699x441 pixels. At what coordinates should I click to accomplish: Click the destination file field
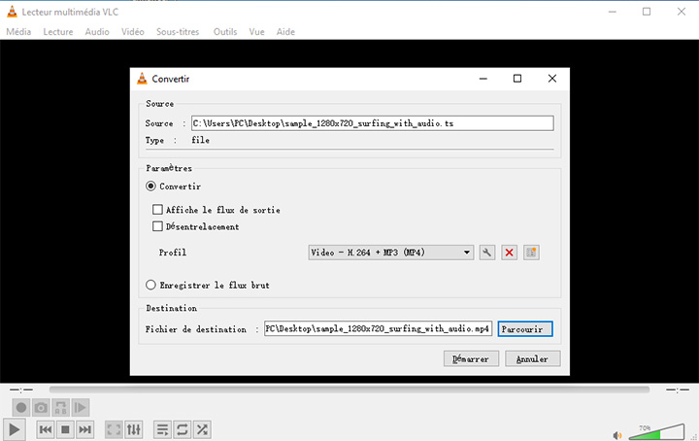click(x=378, y=328)
